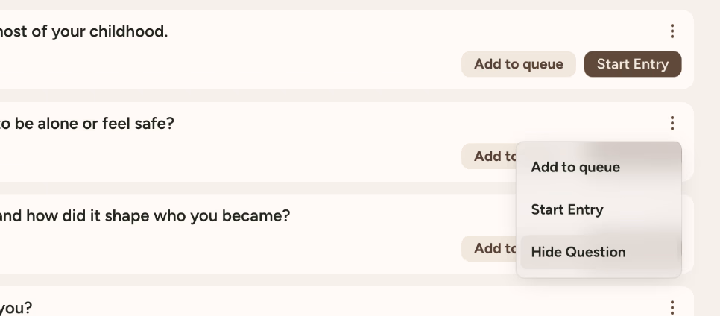Select 'Start Entry' in the context menu
The width and height of the screenshot is (720, 316).
tap(566, 209)
